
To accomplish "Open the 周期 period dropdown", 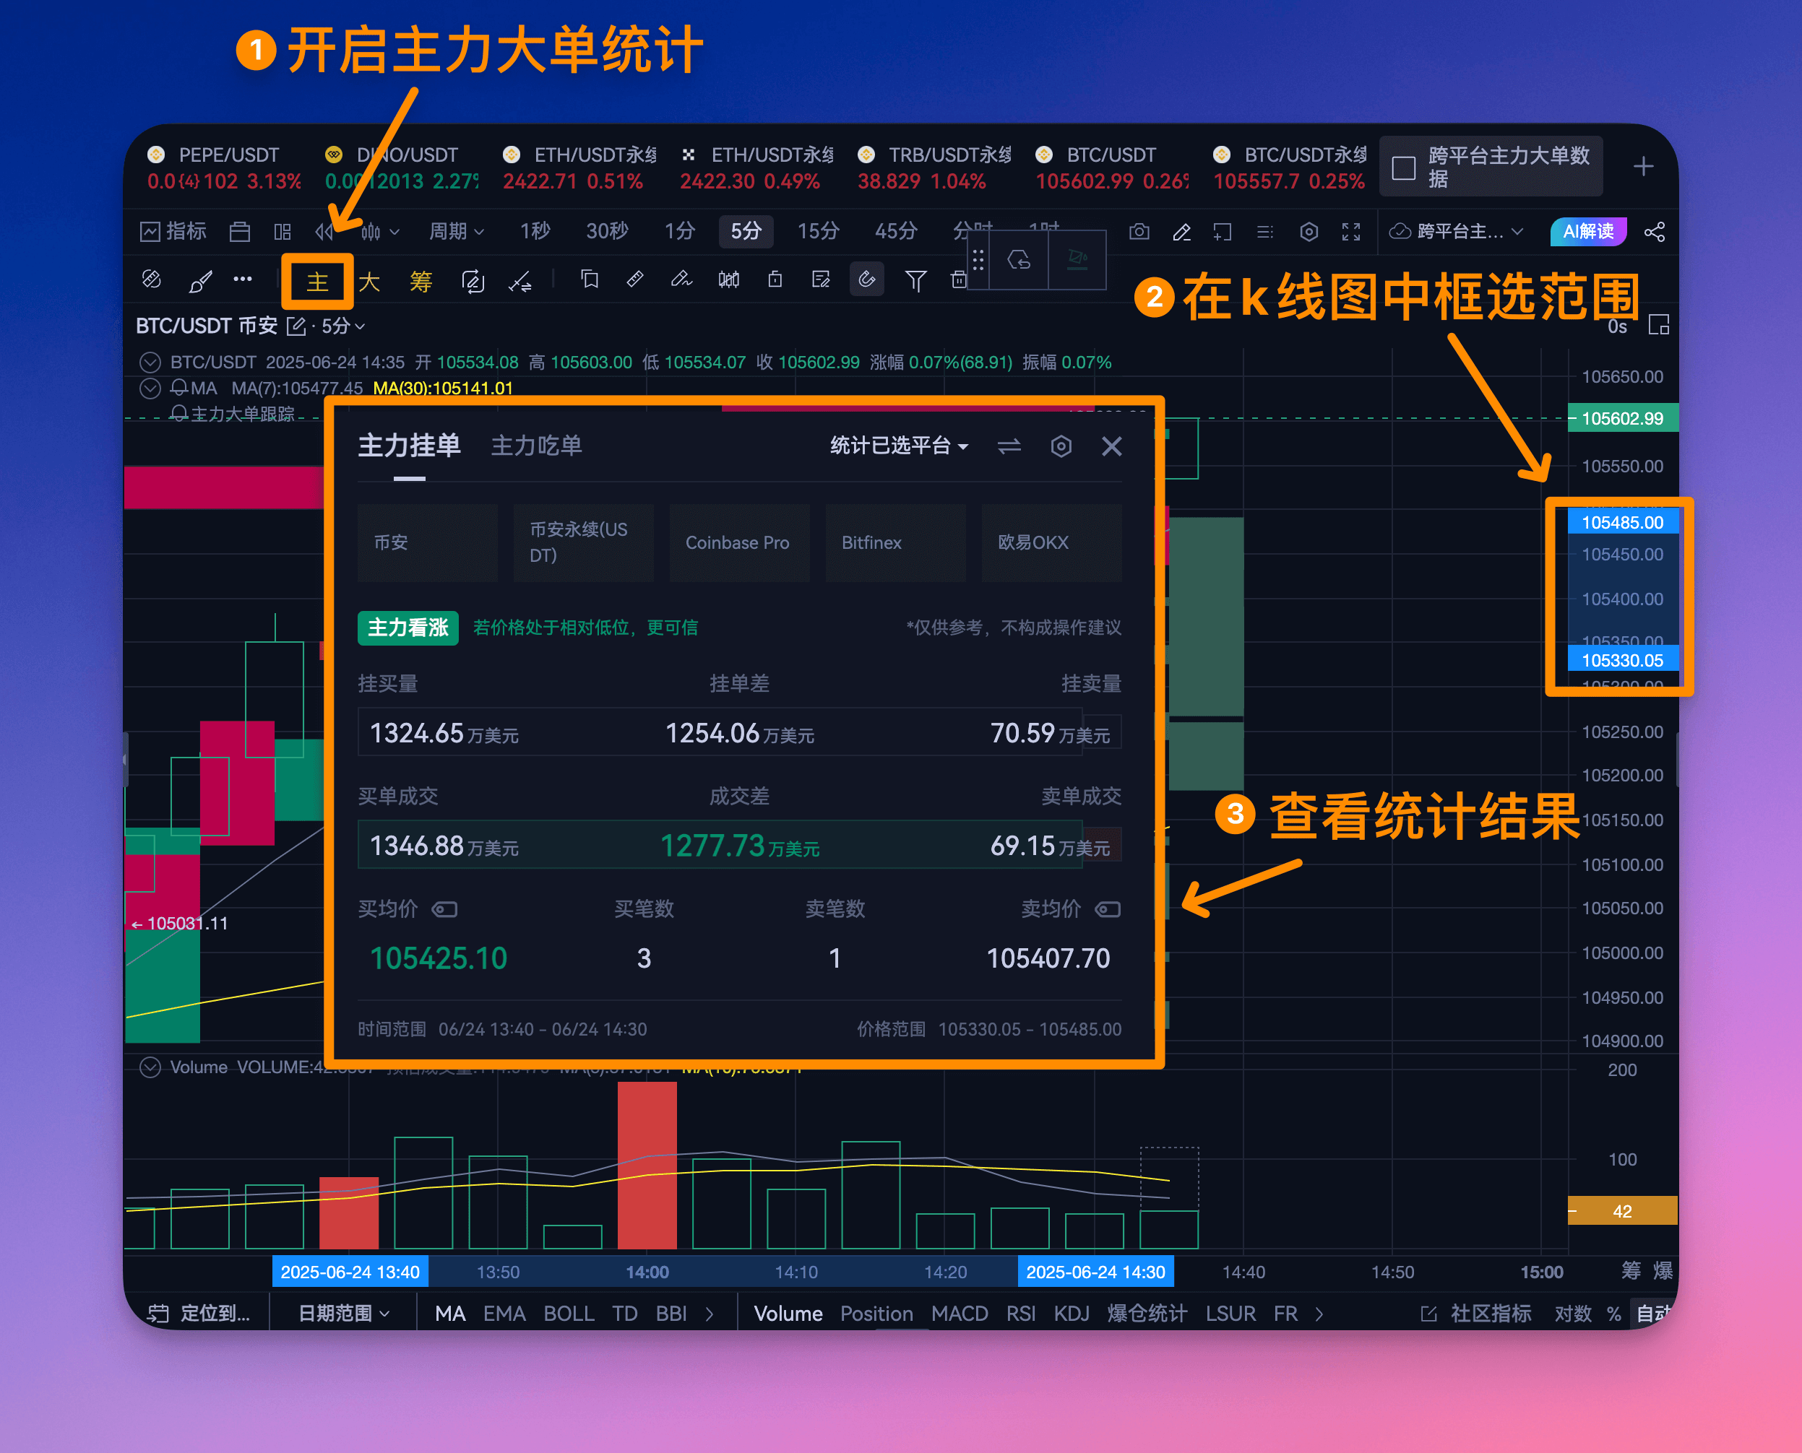I will pos(457,232).
